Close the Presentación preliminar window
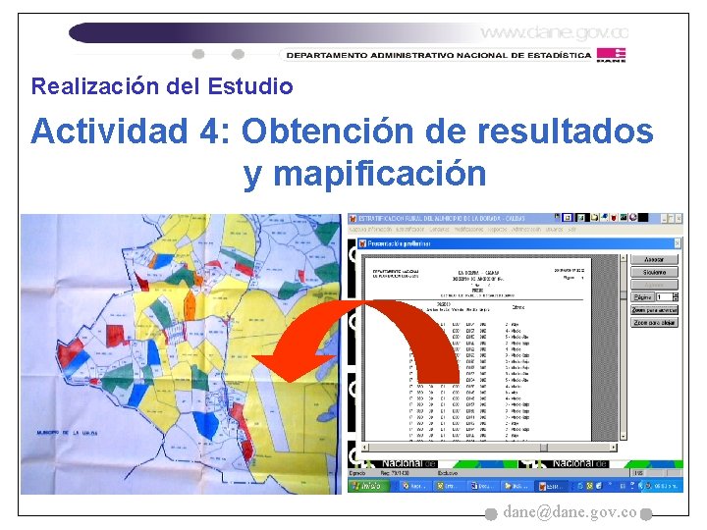This screenshot has height=530, width=707. pyautogui.click(x=678, y=243)
